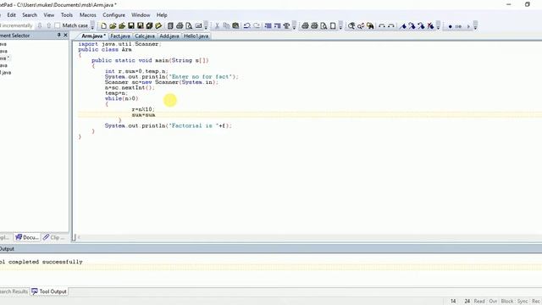Open toolbar options arrow after the macro play icon
This screenshot has width=542, height=305.
point(475,26)
